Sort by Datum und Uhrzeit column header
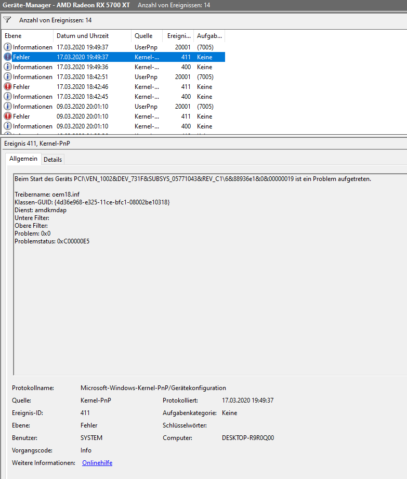This screenshot has width=407, height=479. pyautogui.click(x=92, y=36)
